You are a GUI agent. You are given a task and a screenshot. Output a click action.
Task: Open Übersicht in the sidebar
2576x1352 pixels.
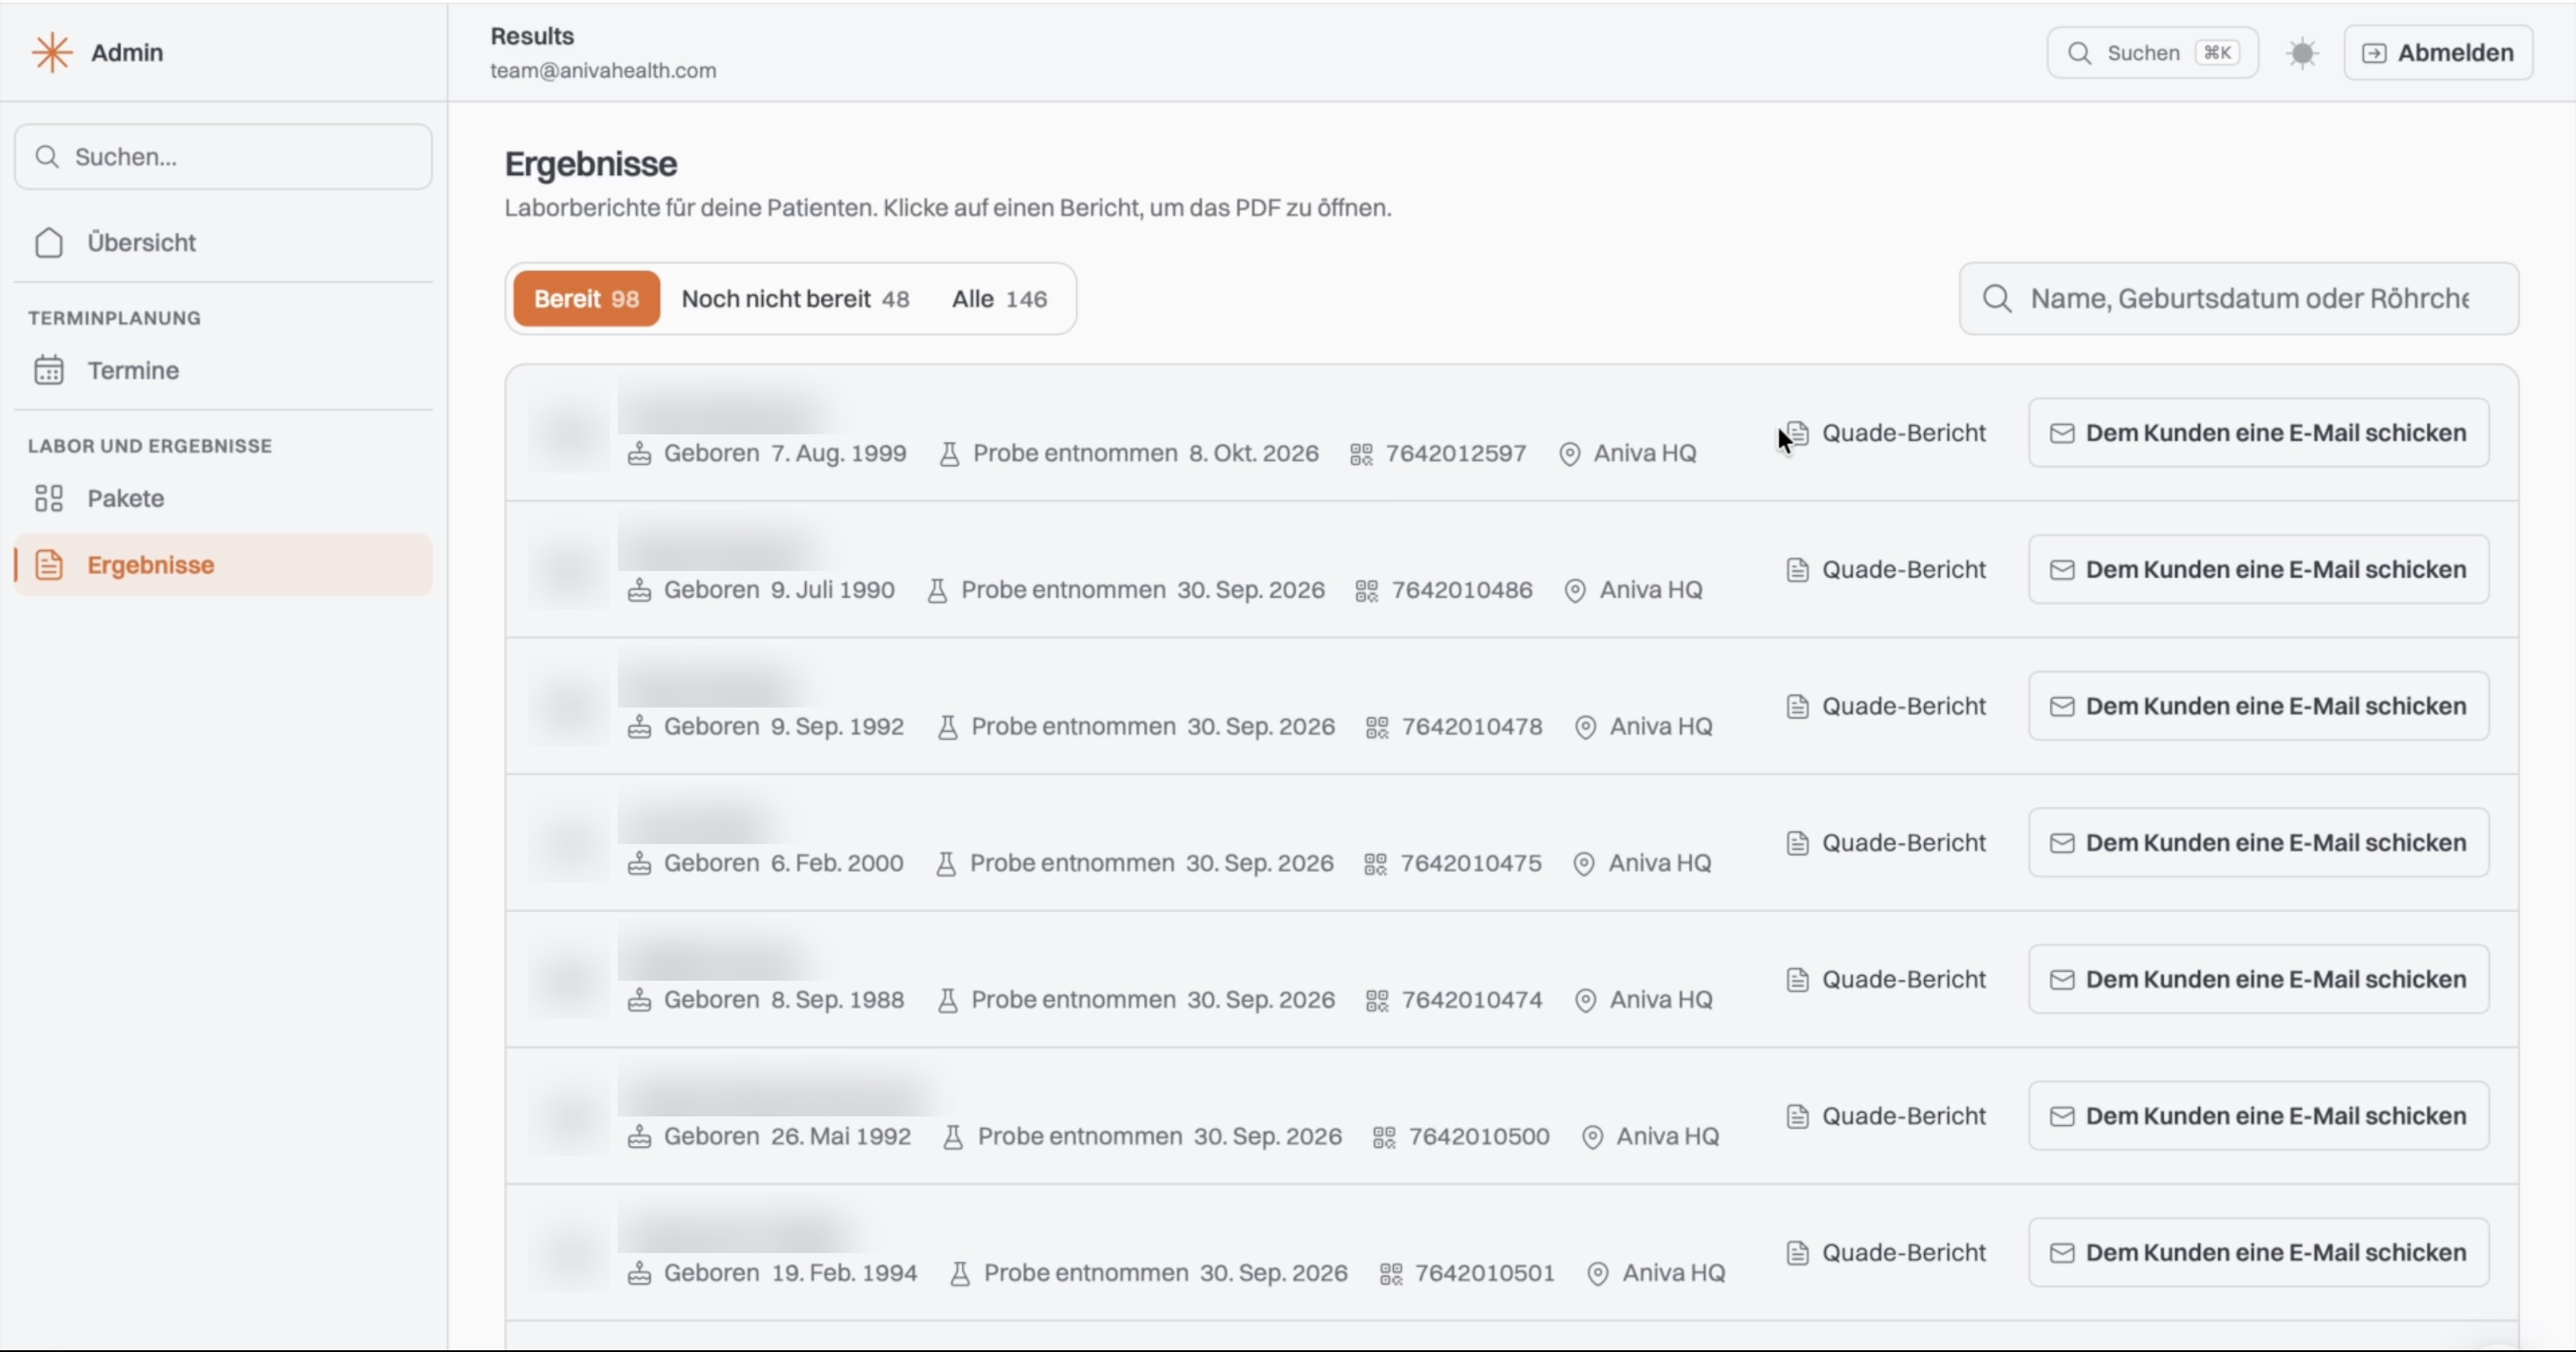tap(223, 243)
